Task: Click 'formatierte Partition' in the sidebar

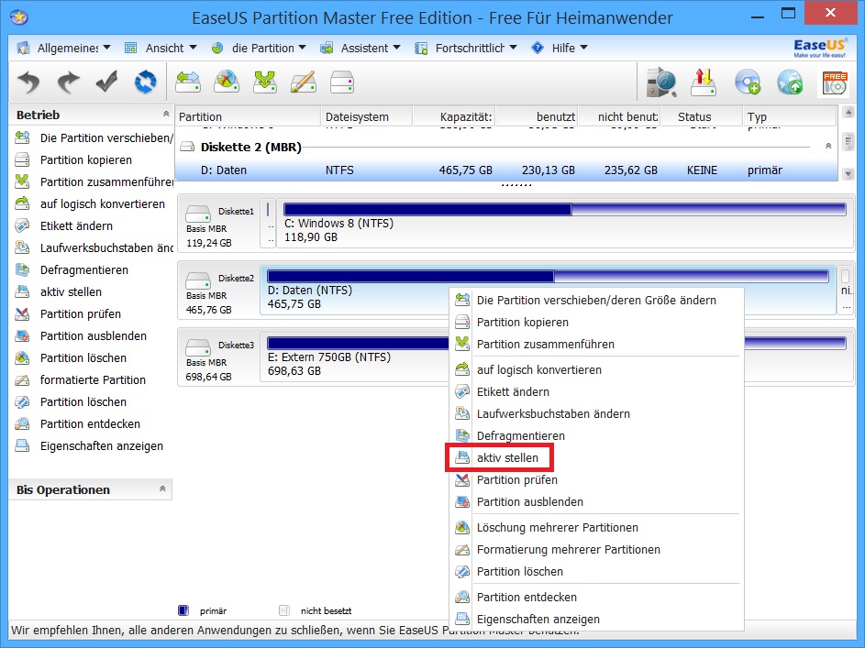Action: (x=93, y=380)
